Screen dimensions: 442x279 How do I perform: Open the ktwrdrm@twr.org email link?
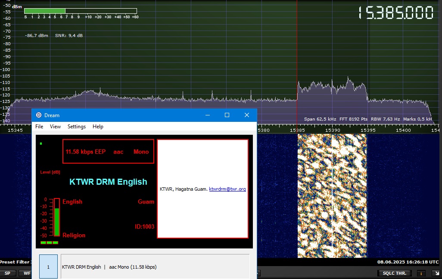click(x=227, y=189)
